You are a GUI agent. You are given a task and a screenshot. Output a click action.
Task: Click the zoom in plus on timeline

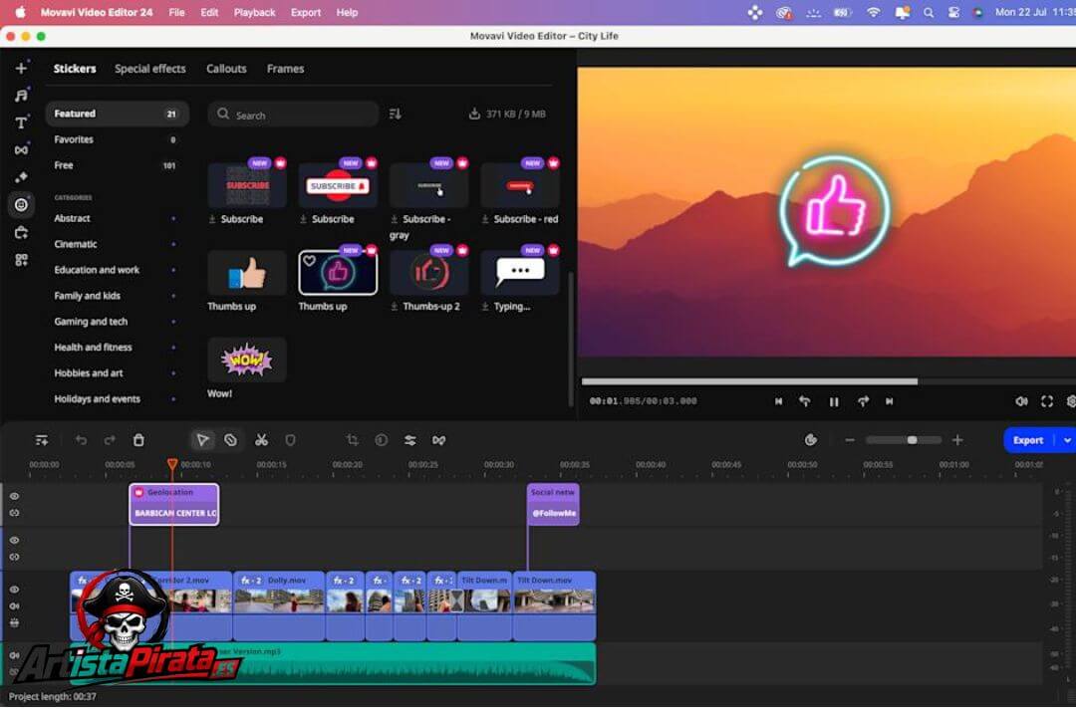(958, 440)
